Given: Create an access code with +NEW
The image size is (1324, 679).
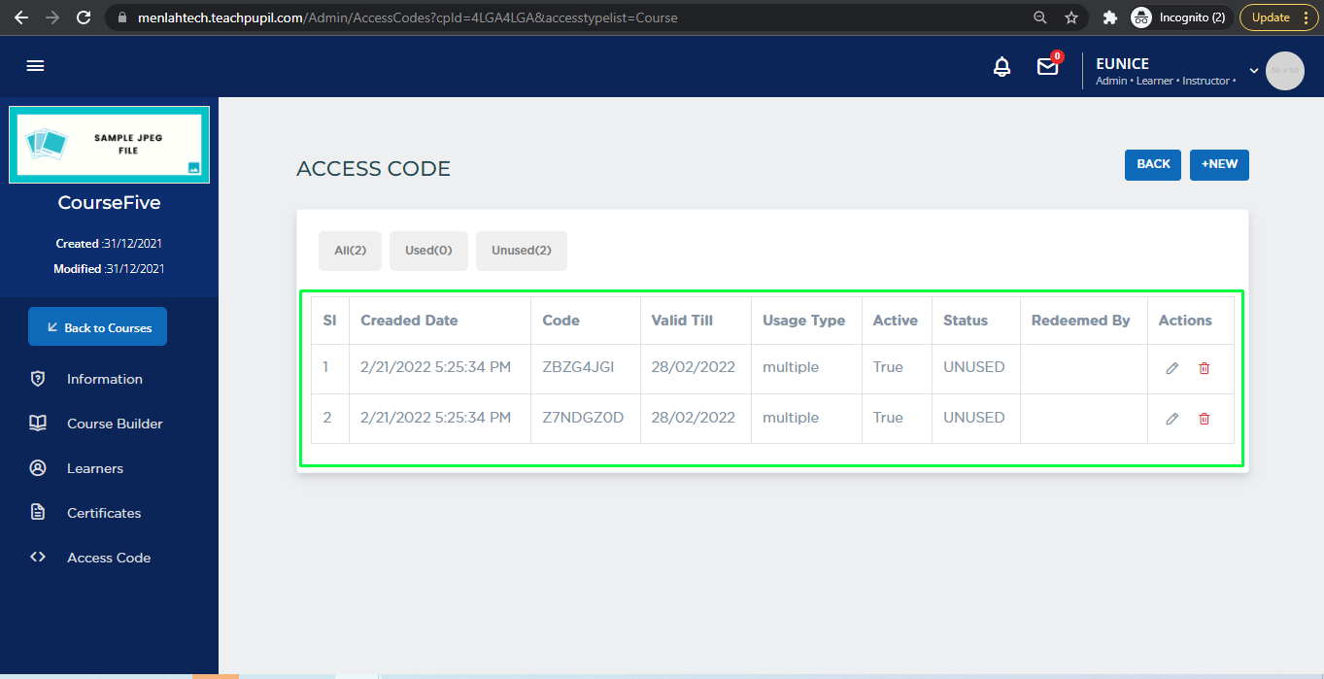Looking at the screenshot, I should point(1219,165).
